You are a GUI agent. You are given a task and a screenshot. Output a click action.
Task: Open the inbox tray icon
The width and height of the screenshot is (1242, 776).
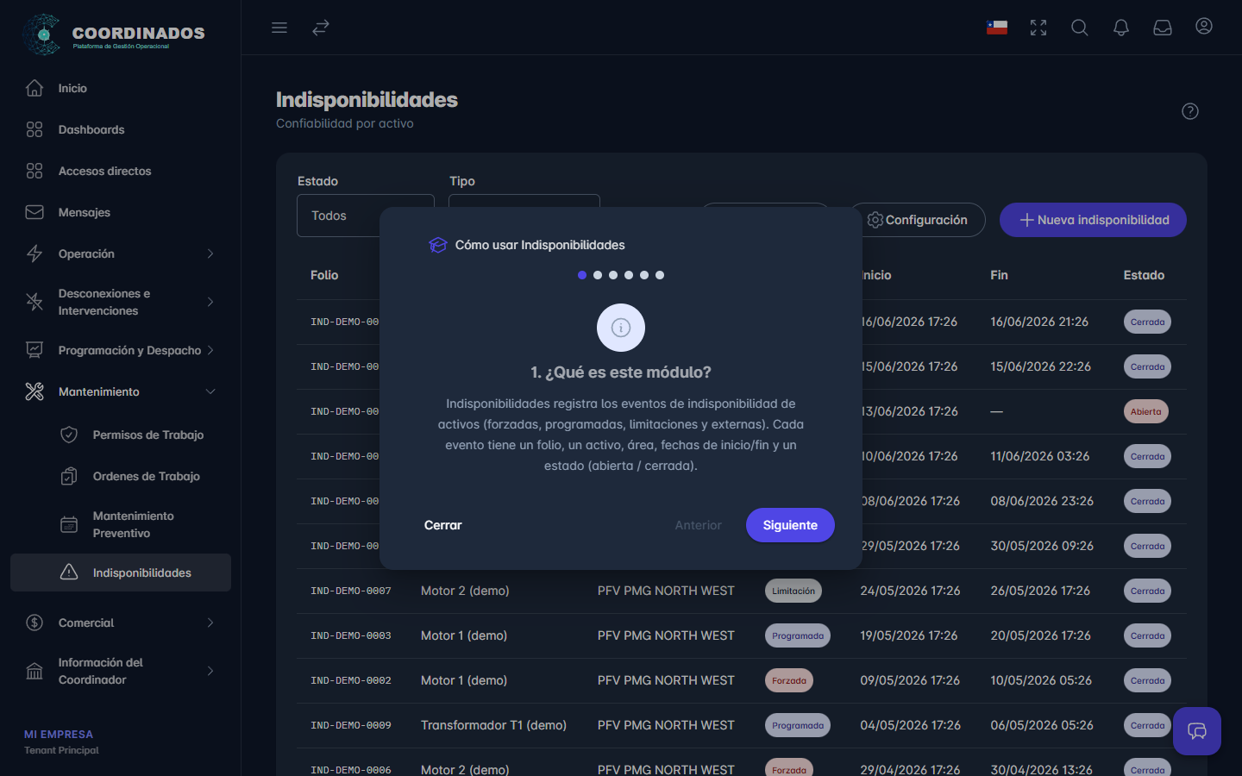pyautogui.click(x=1163, y=28)
